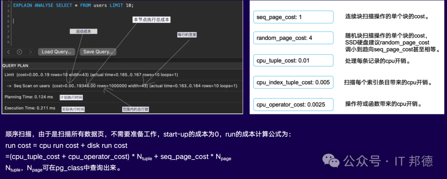The image size is (447, 179).
Task: Click the cpu_index_tuple_cost: 0.005 box
Action: click(x=293, y=82)
